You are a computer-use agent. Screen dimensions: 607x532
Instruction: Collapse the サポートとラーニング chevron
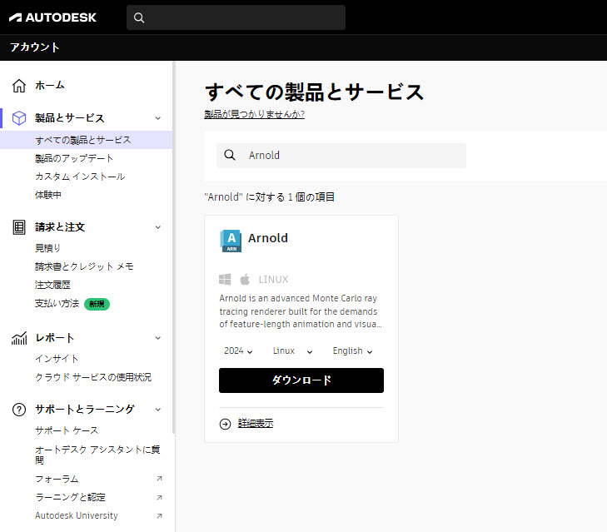[x=158, y=410]
